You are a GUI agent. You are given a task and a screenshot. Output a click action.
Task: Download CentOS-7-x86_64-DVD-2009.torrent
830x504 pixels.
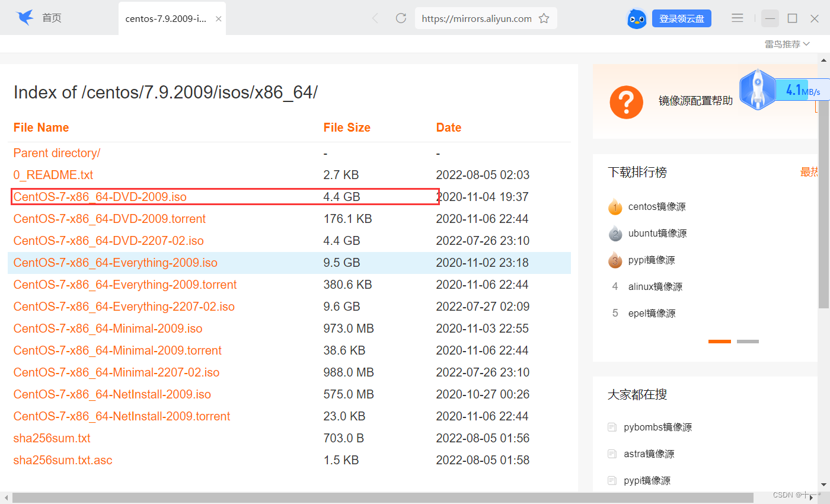pyautogui.click(x=110, y=219)
